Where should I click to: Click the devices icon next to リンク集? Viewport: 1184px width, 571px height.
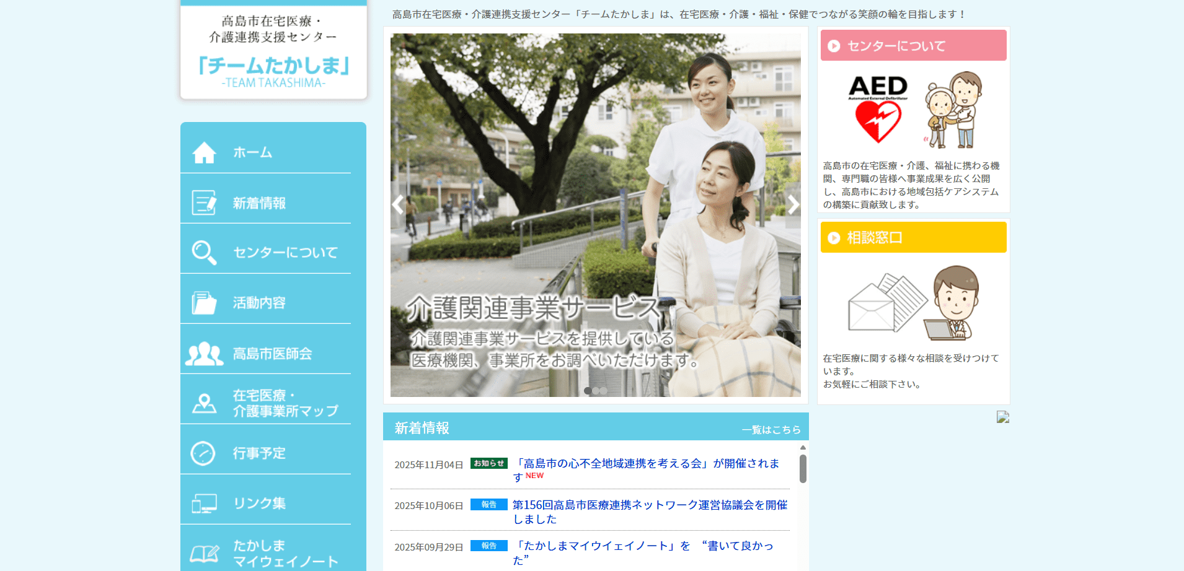204,502
